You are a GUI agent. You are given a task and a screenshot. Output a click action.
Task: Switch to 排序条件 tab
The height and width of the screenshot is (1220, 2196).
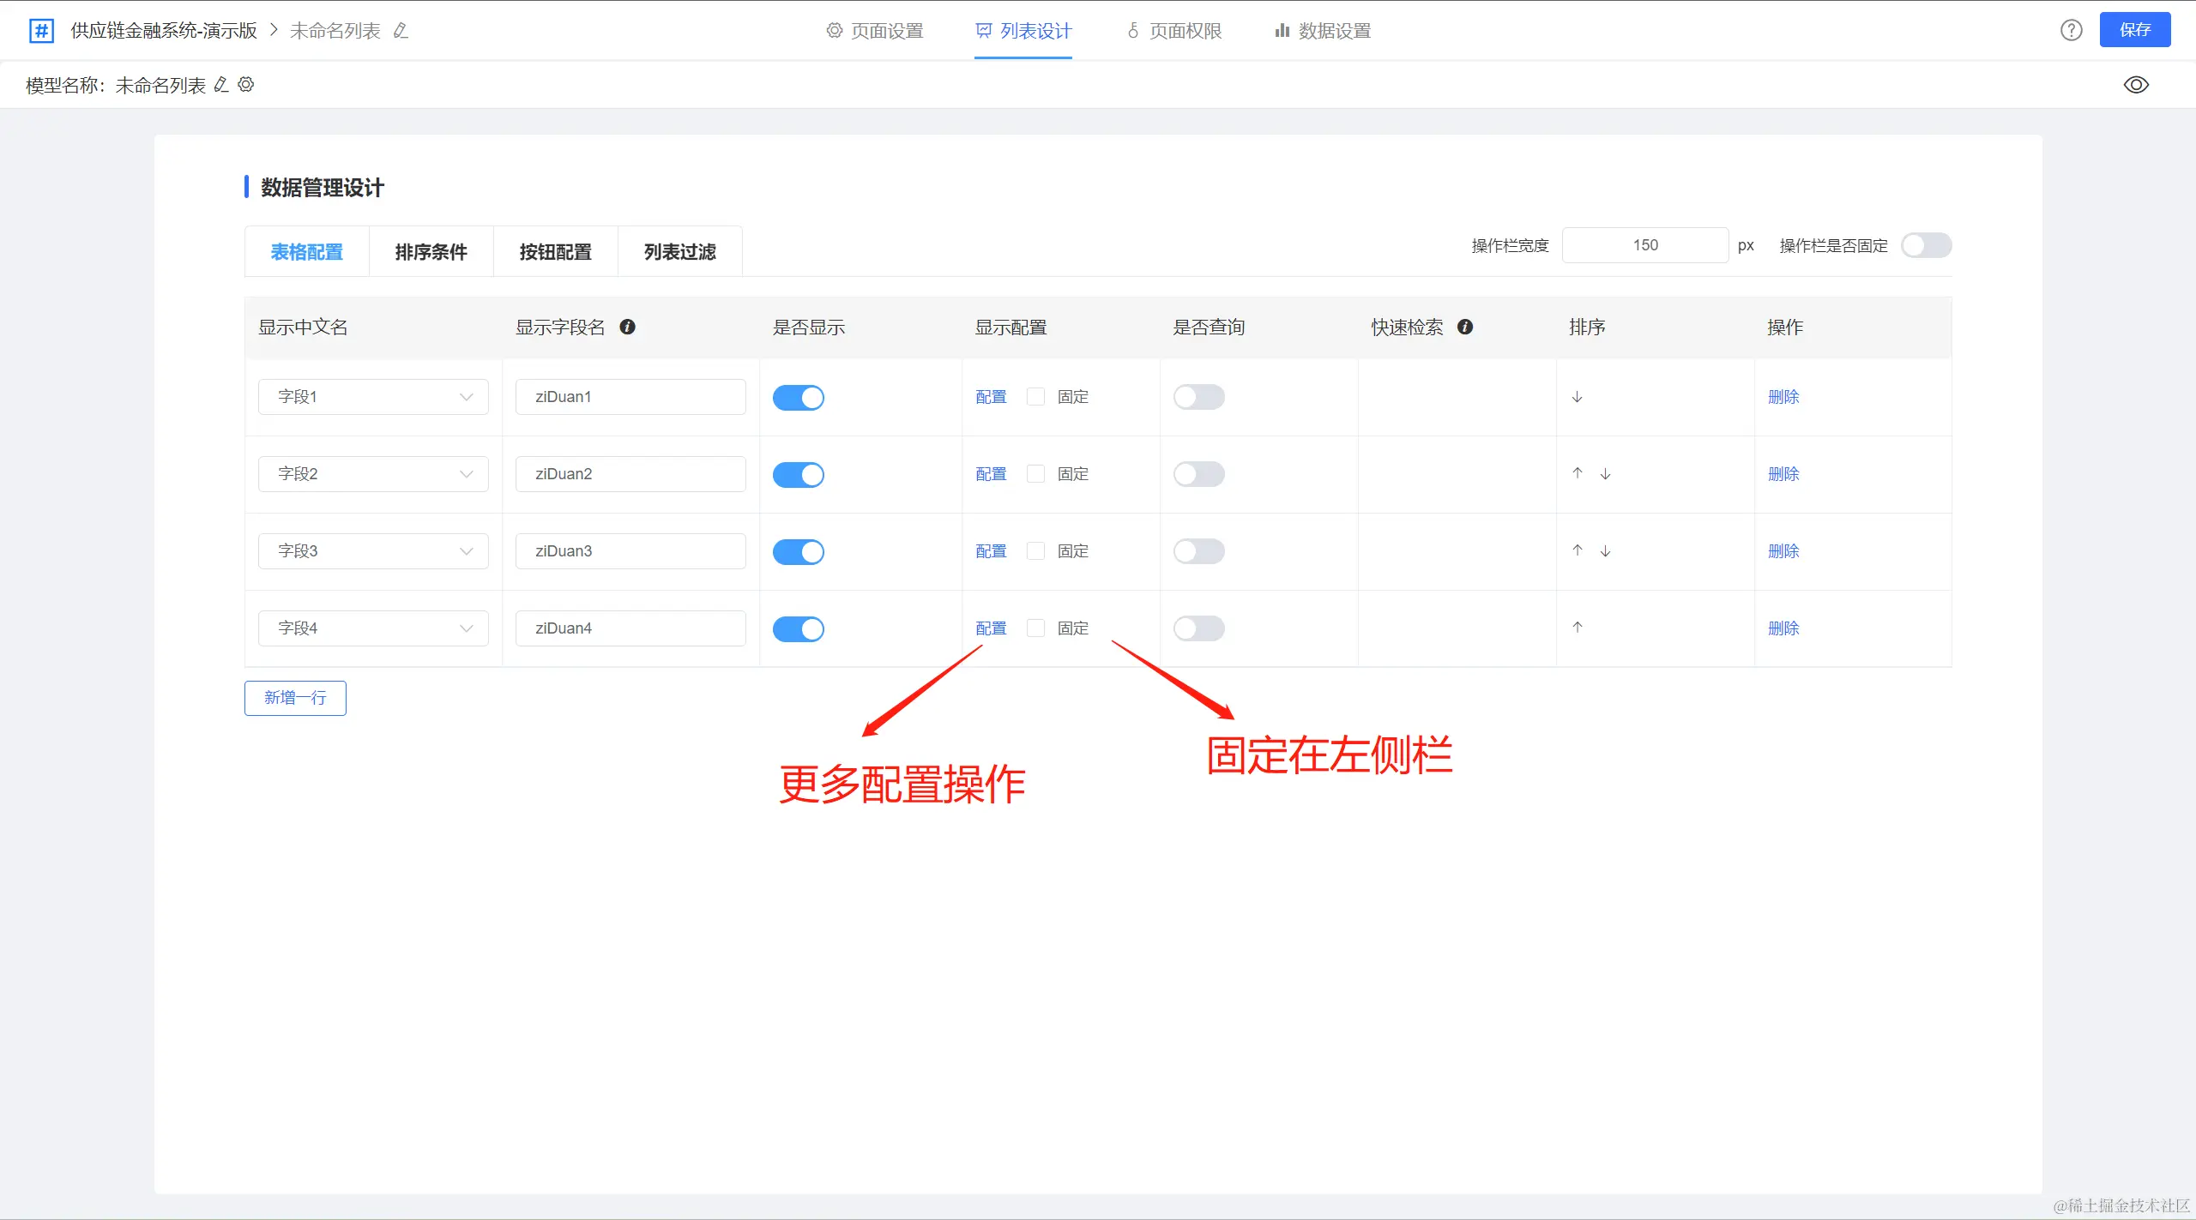tap(431, 252)
